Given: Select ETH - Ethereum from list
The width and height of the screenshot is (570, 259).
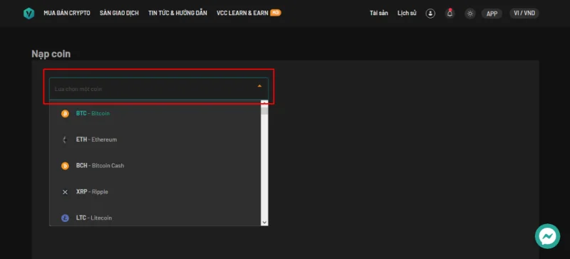Looking at the screenshot, I should tap(155, 139).
